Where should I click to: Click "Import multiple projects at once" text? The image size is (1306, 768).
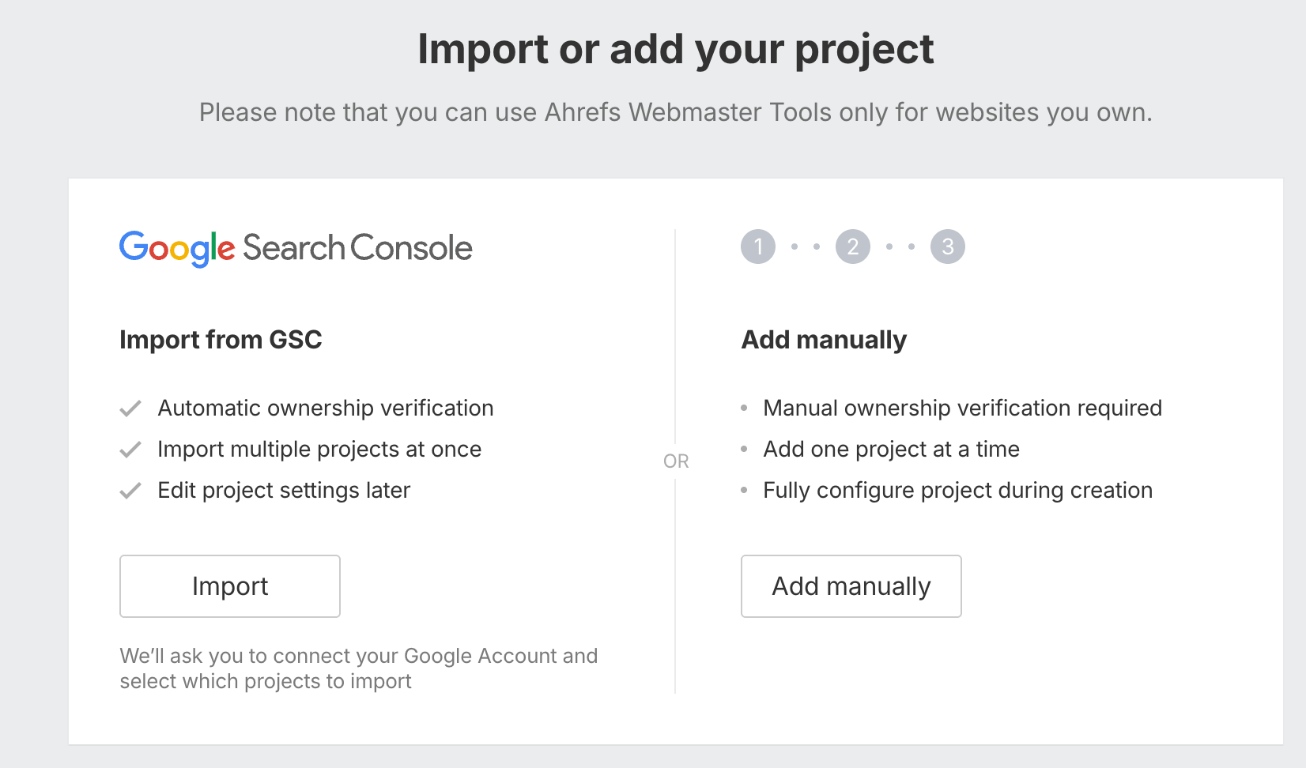tap(319, 450)
